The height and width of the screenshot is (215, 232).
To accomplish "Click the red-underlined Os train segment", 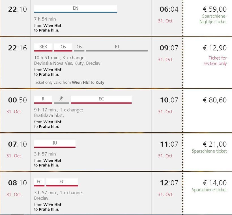I will coord(63,47).
